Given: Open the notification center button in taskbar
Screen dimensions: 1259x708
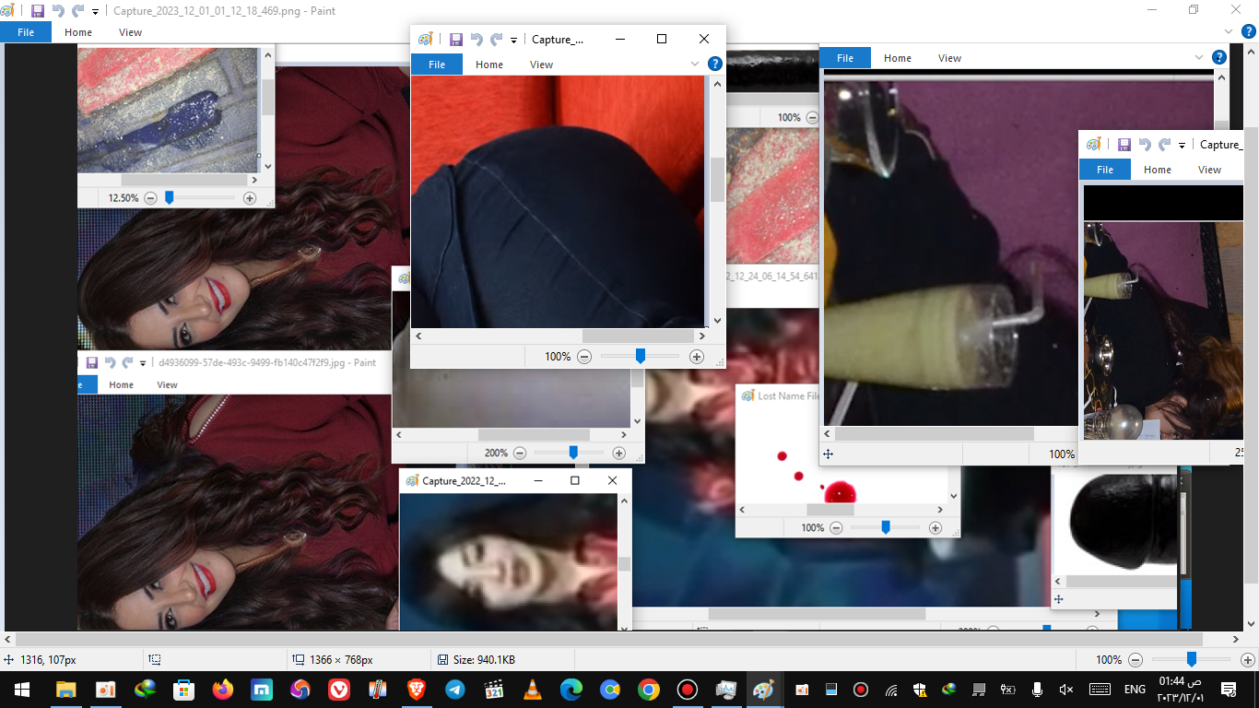Looking at the screenshot, I should pos(1228,690).
